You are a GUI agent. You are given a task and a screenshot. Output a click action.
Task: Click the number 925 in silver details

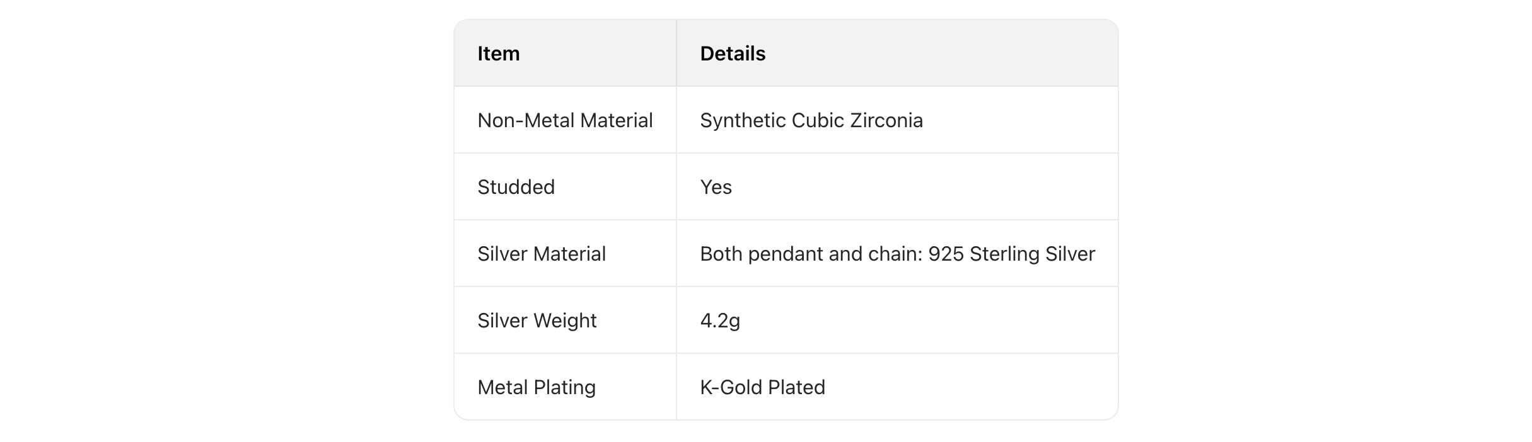click(946, 254)
